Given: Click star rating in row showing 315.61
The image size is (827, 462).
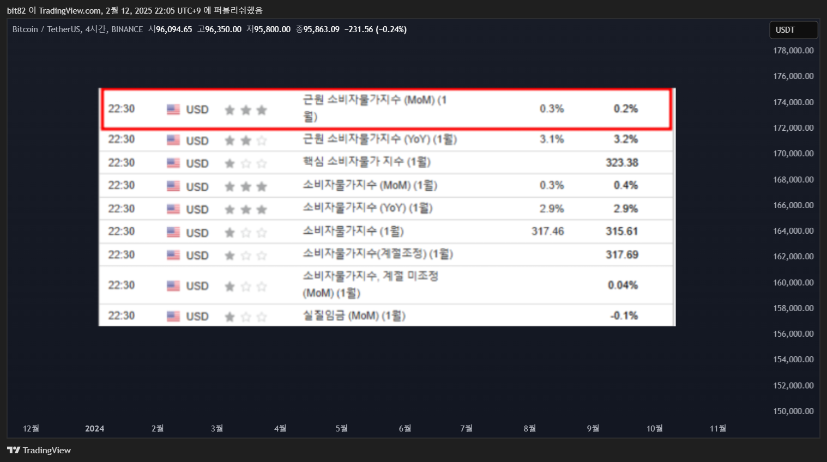Looking at the screenshot, I should [246, 233].
